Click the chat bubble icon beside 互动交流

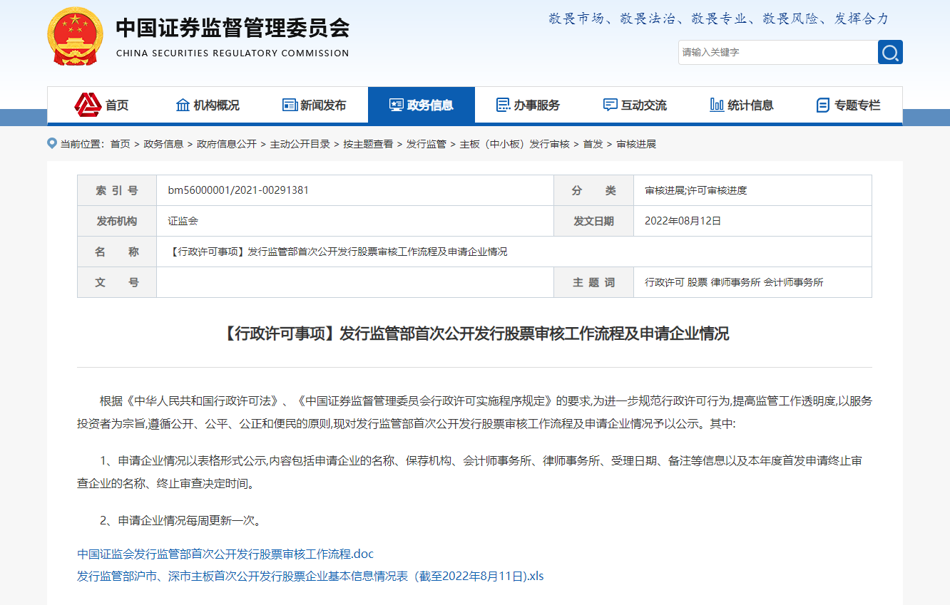click(610, 105)
